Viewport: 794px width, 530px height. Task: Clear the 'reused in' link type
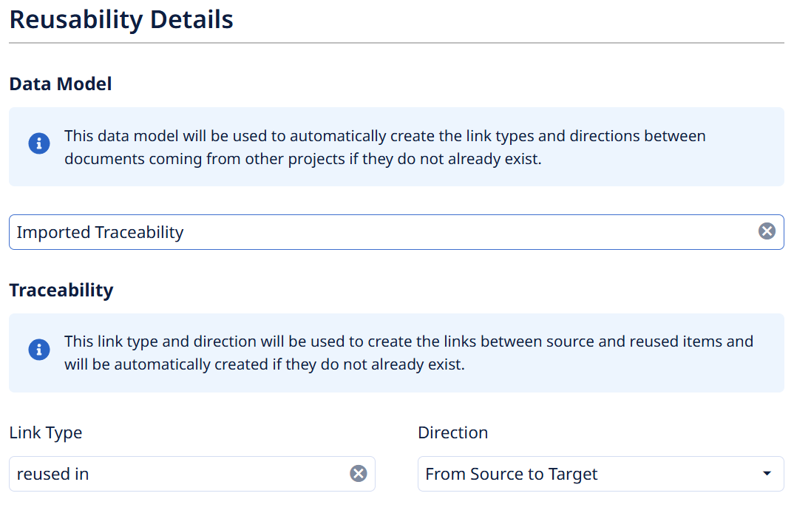(358, 473)
